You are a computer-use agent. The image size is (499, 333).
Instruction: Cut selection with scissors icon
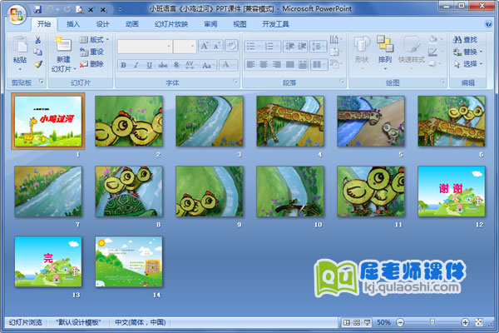point(38,40)
